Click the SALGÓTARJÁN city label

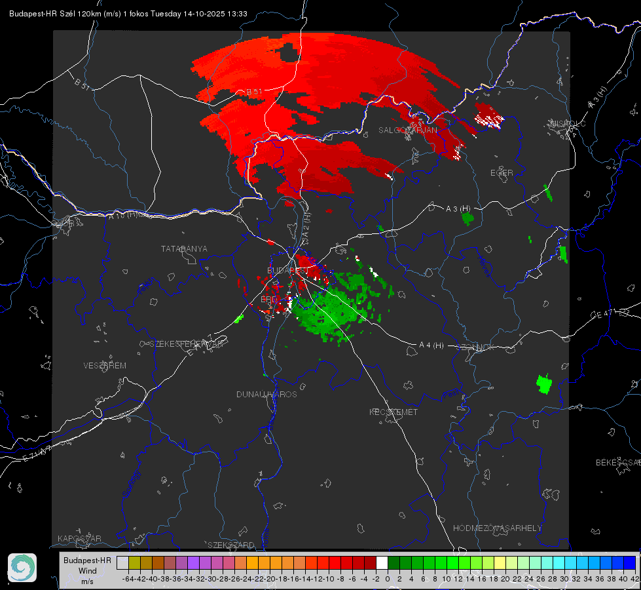(407, 130)
